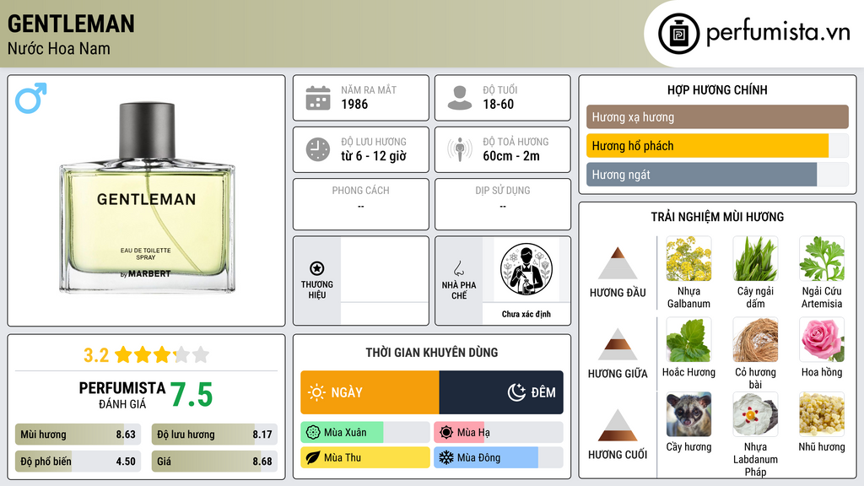Click the perfumista.vn site name
864x486 pixels.
[778, 33]
